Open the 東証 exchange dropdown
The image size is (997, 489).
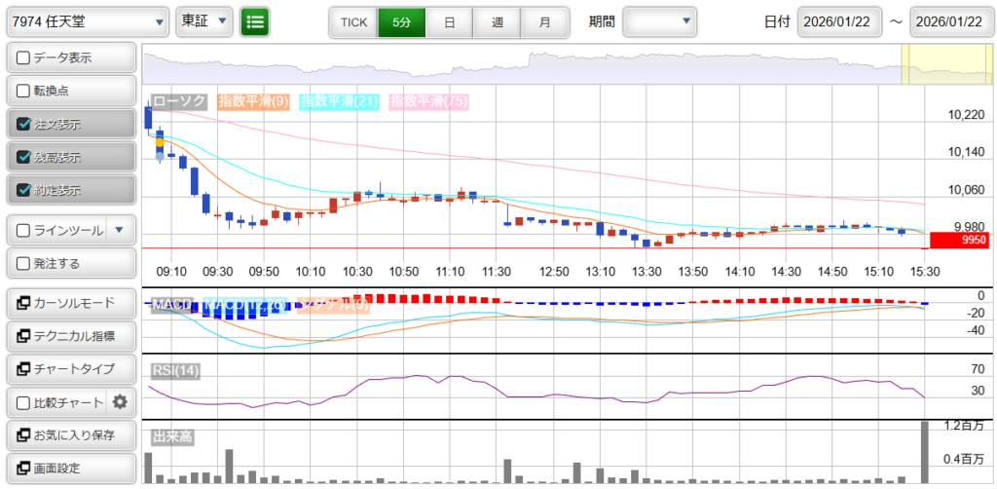click(x=204, y=21)
